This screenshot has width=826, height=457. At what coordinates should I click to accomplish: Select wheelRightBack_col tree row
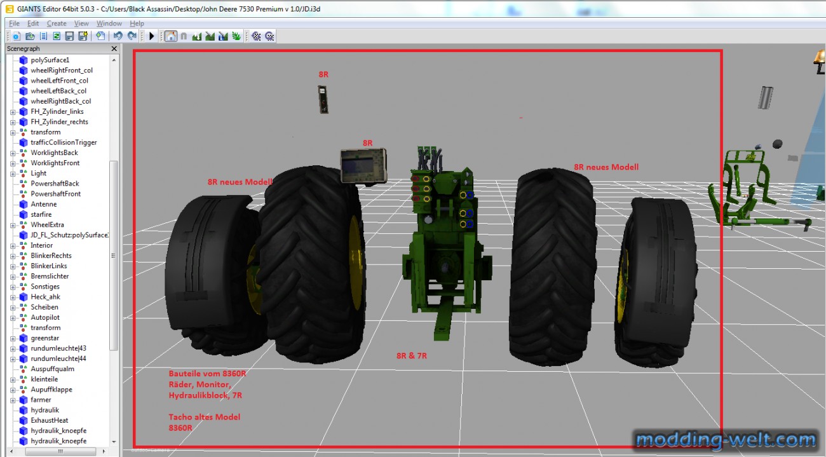[61, 101]
